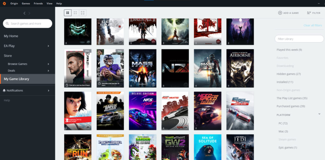Minimize the Origin window
This screenshot has width=325, height=160.
[319, 3]
